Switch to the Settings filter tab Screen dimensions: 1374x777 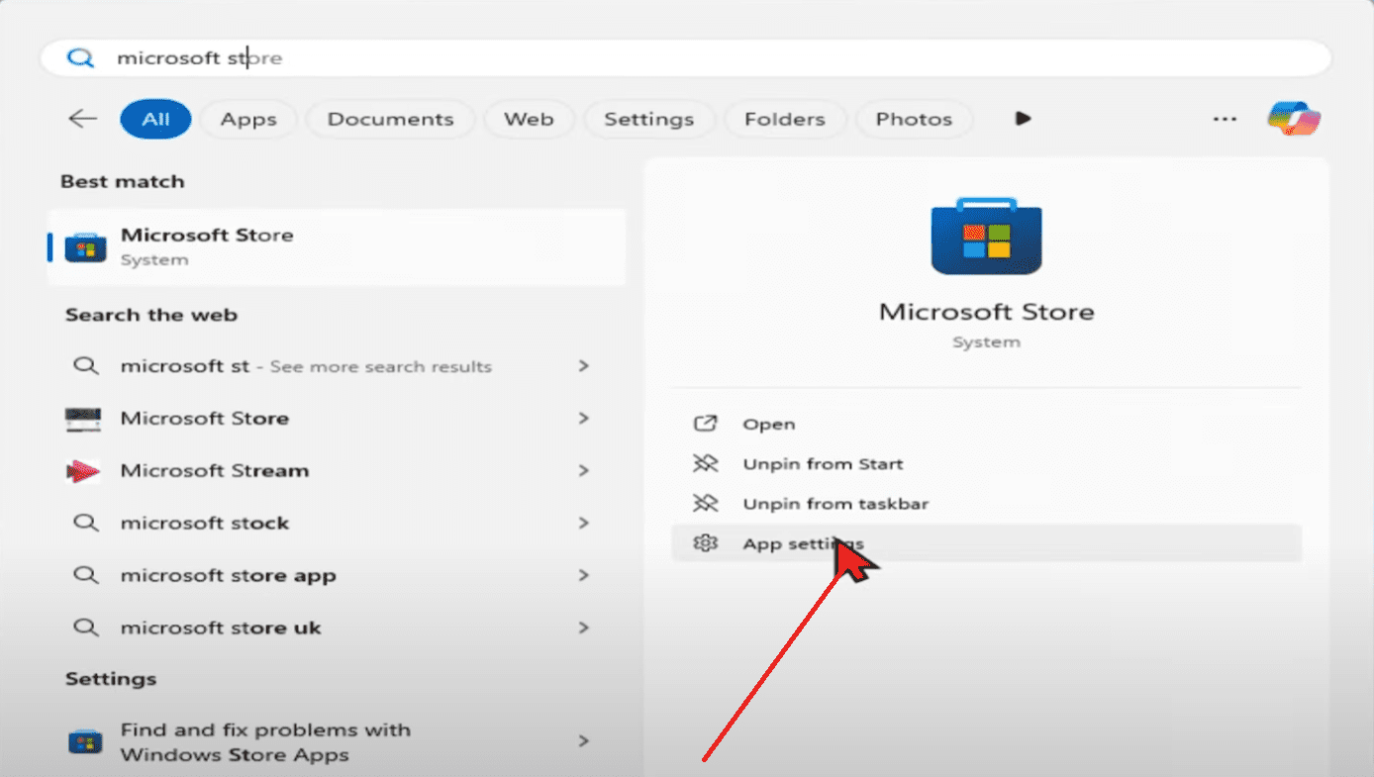(x=648, y=119)
